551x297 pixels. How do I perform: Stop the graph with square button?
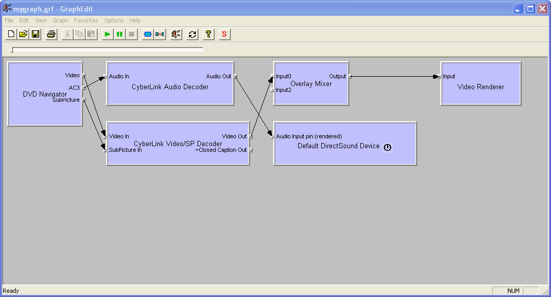tap(132, 34)
